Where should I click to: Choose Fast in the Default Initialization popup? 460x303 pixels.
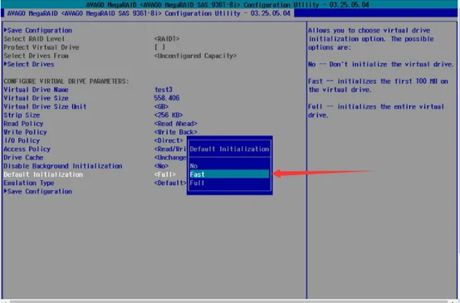tap(229, 174)
